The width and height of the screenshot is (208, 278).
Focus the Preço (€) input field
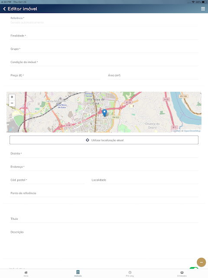pos(55,76)
